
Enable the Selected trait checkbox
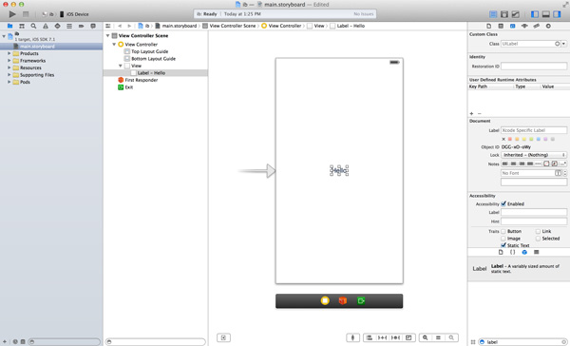[538, 239]
